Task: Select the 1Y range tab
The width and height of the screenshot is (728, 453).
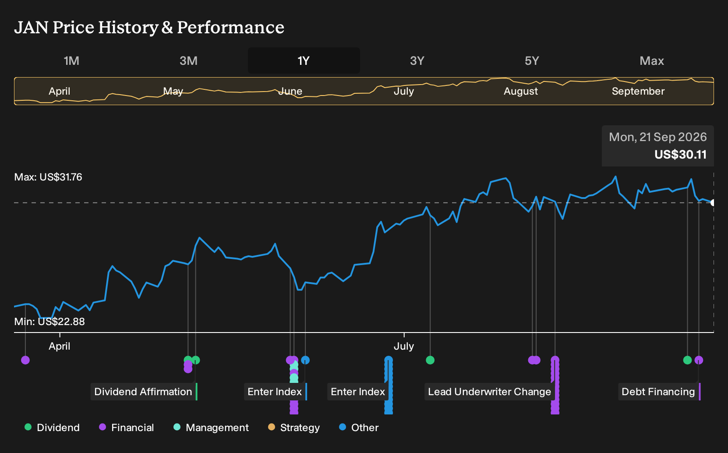Action: (304, 61)
